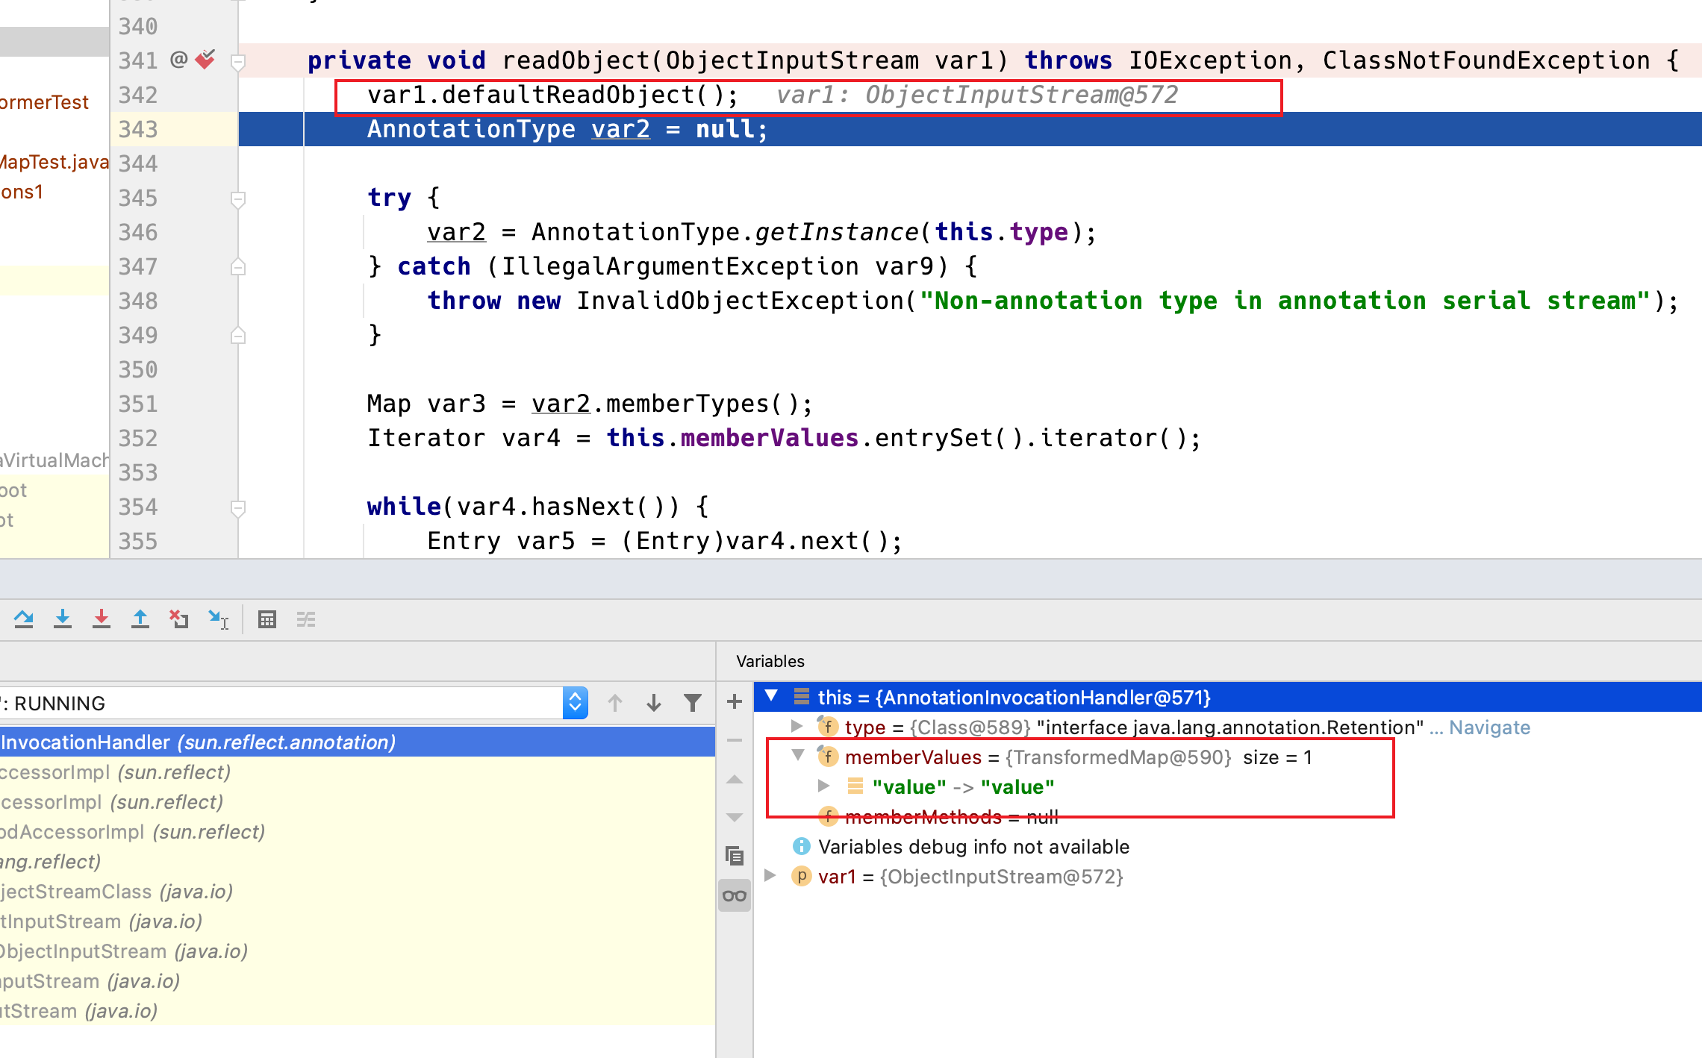Expand the type field node
The image size is (1702, 1058).
797,726
